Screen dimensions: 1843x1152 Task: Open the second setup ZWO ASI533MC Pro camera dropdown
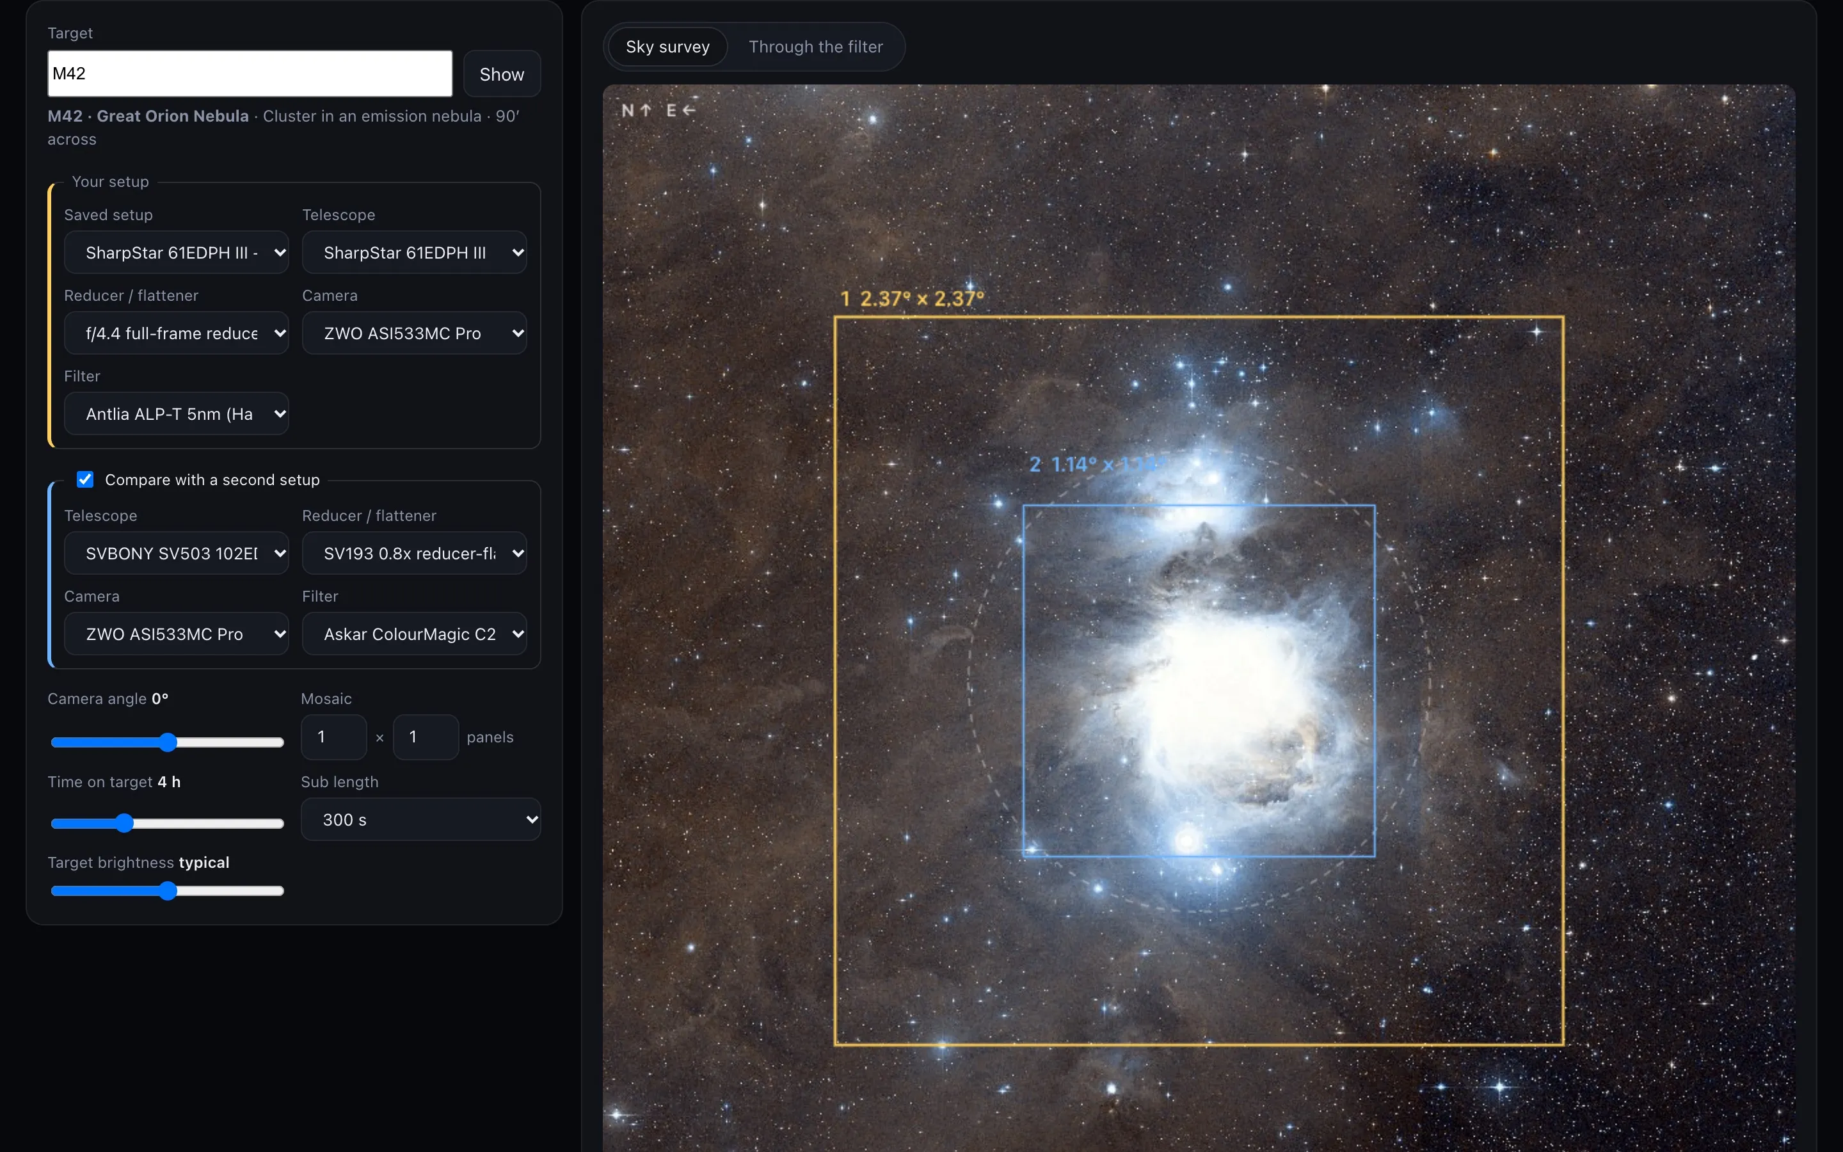pos(177,634)
